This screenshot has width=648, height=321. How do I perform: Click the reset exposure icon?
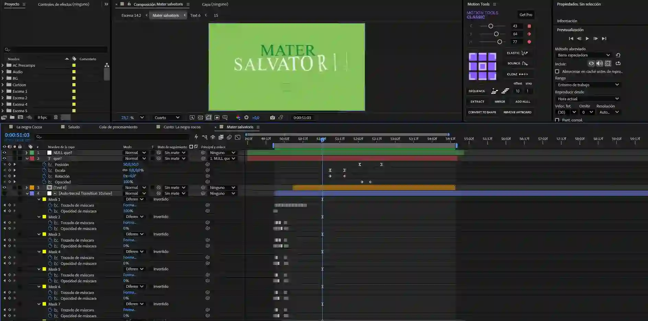click(x=246, y=118)
